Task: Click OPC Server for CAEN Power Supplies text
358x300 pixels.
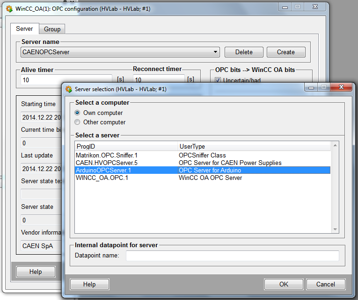Action: coord(230,163)
